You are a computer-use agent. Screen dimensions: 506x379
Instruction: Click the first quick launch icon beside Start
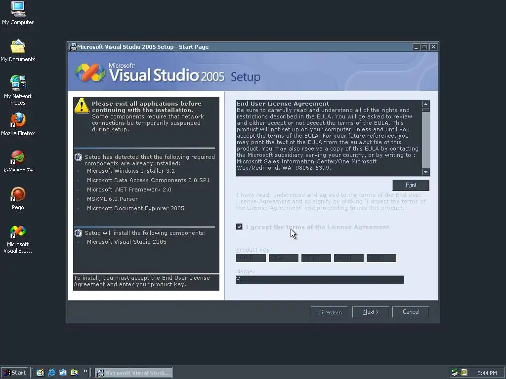coord(40,373)
